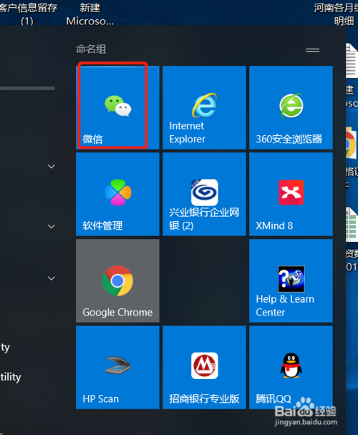Open 招商银行专业版 tile

[x=204, y=367]
